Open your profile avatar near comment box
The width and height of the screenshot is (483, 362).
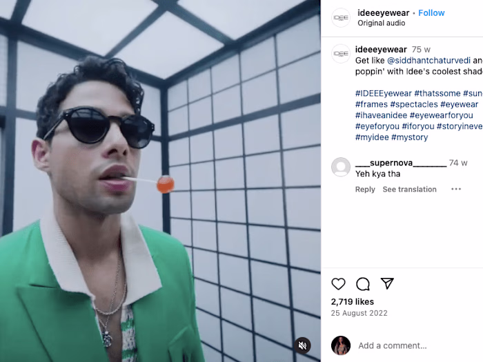click(x=341, y=345)
